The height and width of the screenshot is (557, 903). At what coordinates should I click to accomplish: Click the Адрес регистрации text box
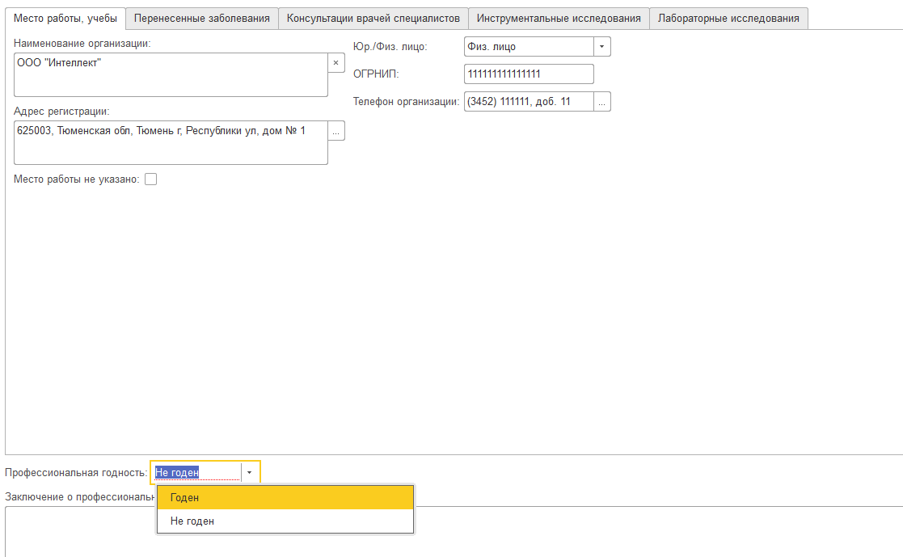point(171,143)
